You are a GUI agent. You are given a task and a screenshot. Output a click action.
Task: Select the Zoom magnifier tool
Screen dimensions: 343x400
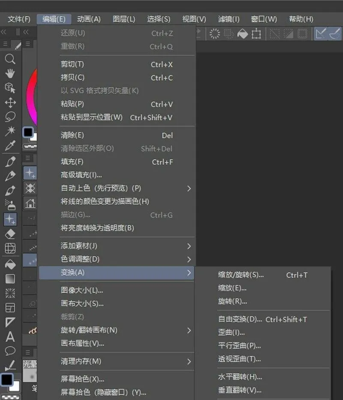click(x=10, y=59)
